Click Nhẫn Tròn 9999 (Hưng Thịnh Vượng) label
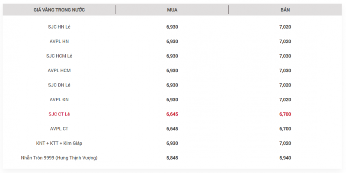This screenshot has width=346, height=173. click(x=59, y=158)
